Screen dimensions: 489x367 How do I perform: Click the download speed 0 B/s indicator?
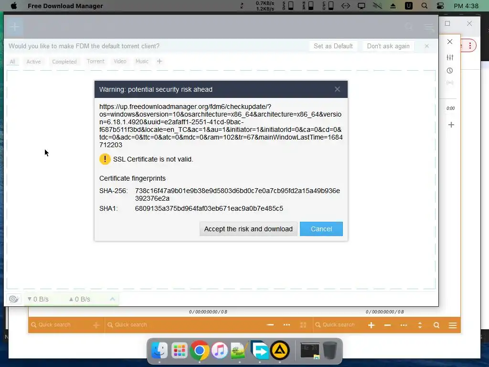pyautogui.click(x=38, y=299)
